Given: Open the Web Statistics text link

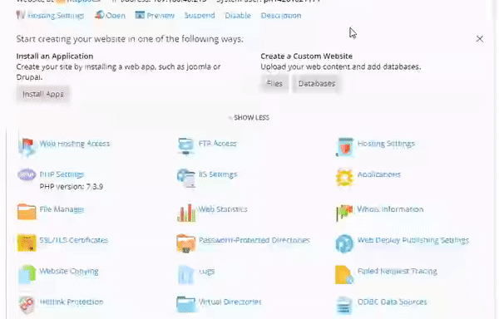Looking at the screenshot, I should tap(223, 209).
